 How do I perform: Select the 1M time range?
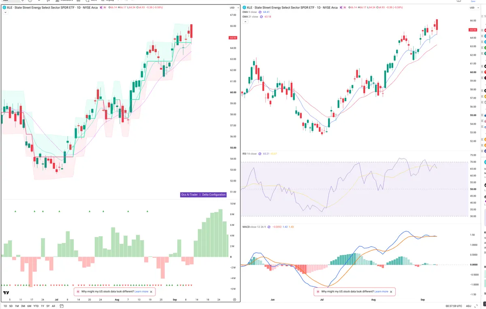point(17,306)
